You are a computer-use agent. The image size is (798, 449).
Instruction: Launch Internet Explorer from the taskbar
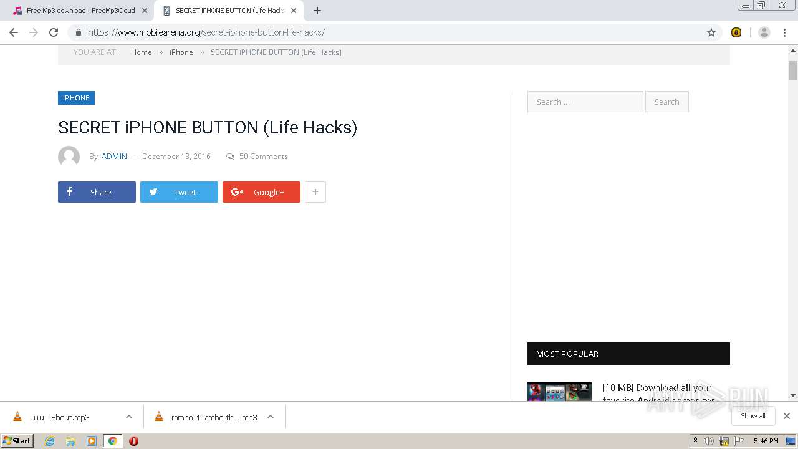(x=49, y=441)
